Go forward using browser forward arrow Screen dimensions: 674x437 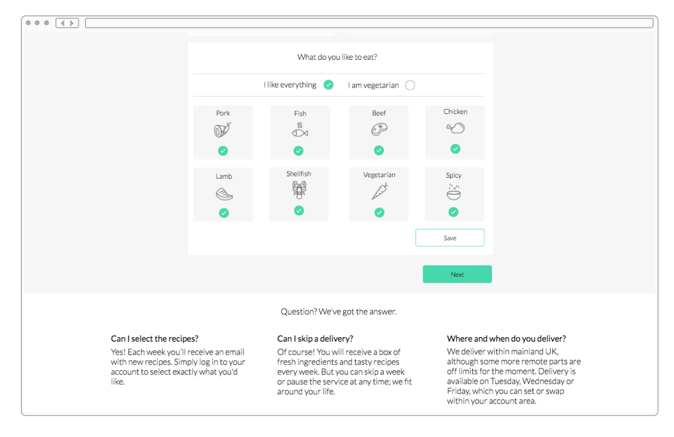[x=73, y=23]
